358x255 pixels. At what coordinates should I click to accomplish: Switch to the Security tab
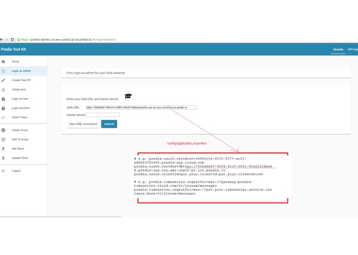[338, 50]
